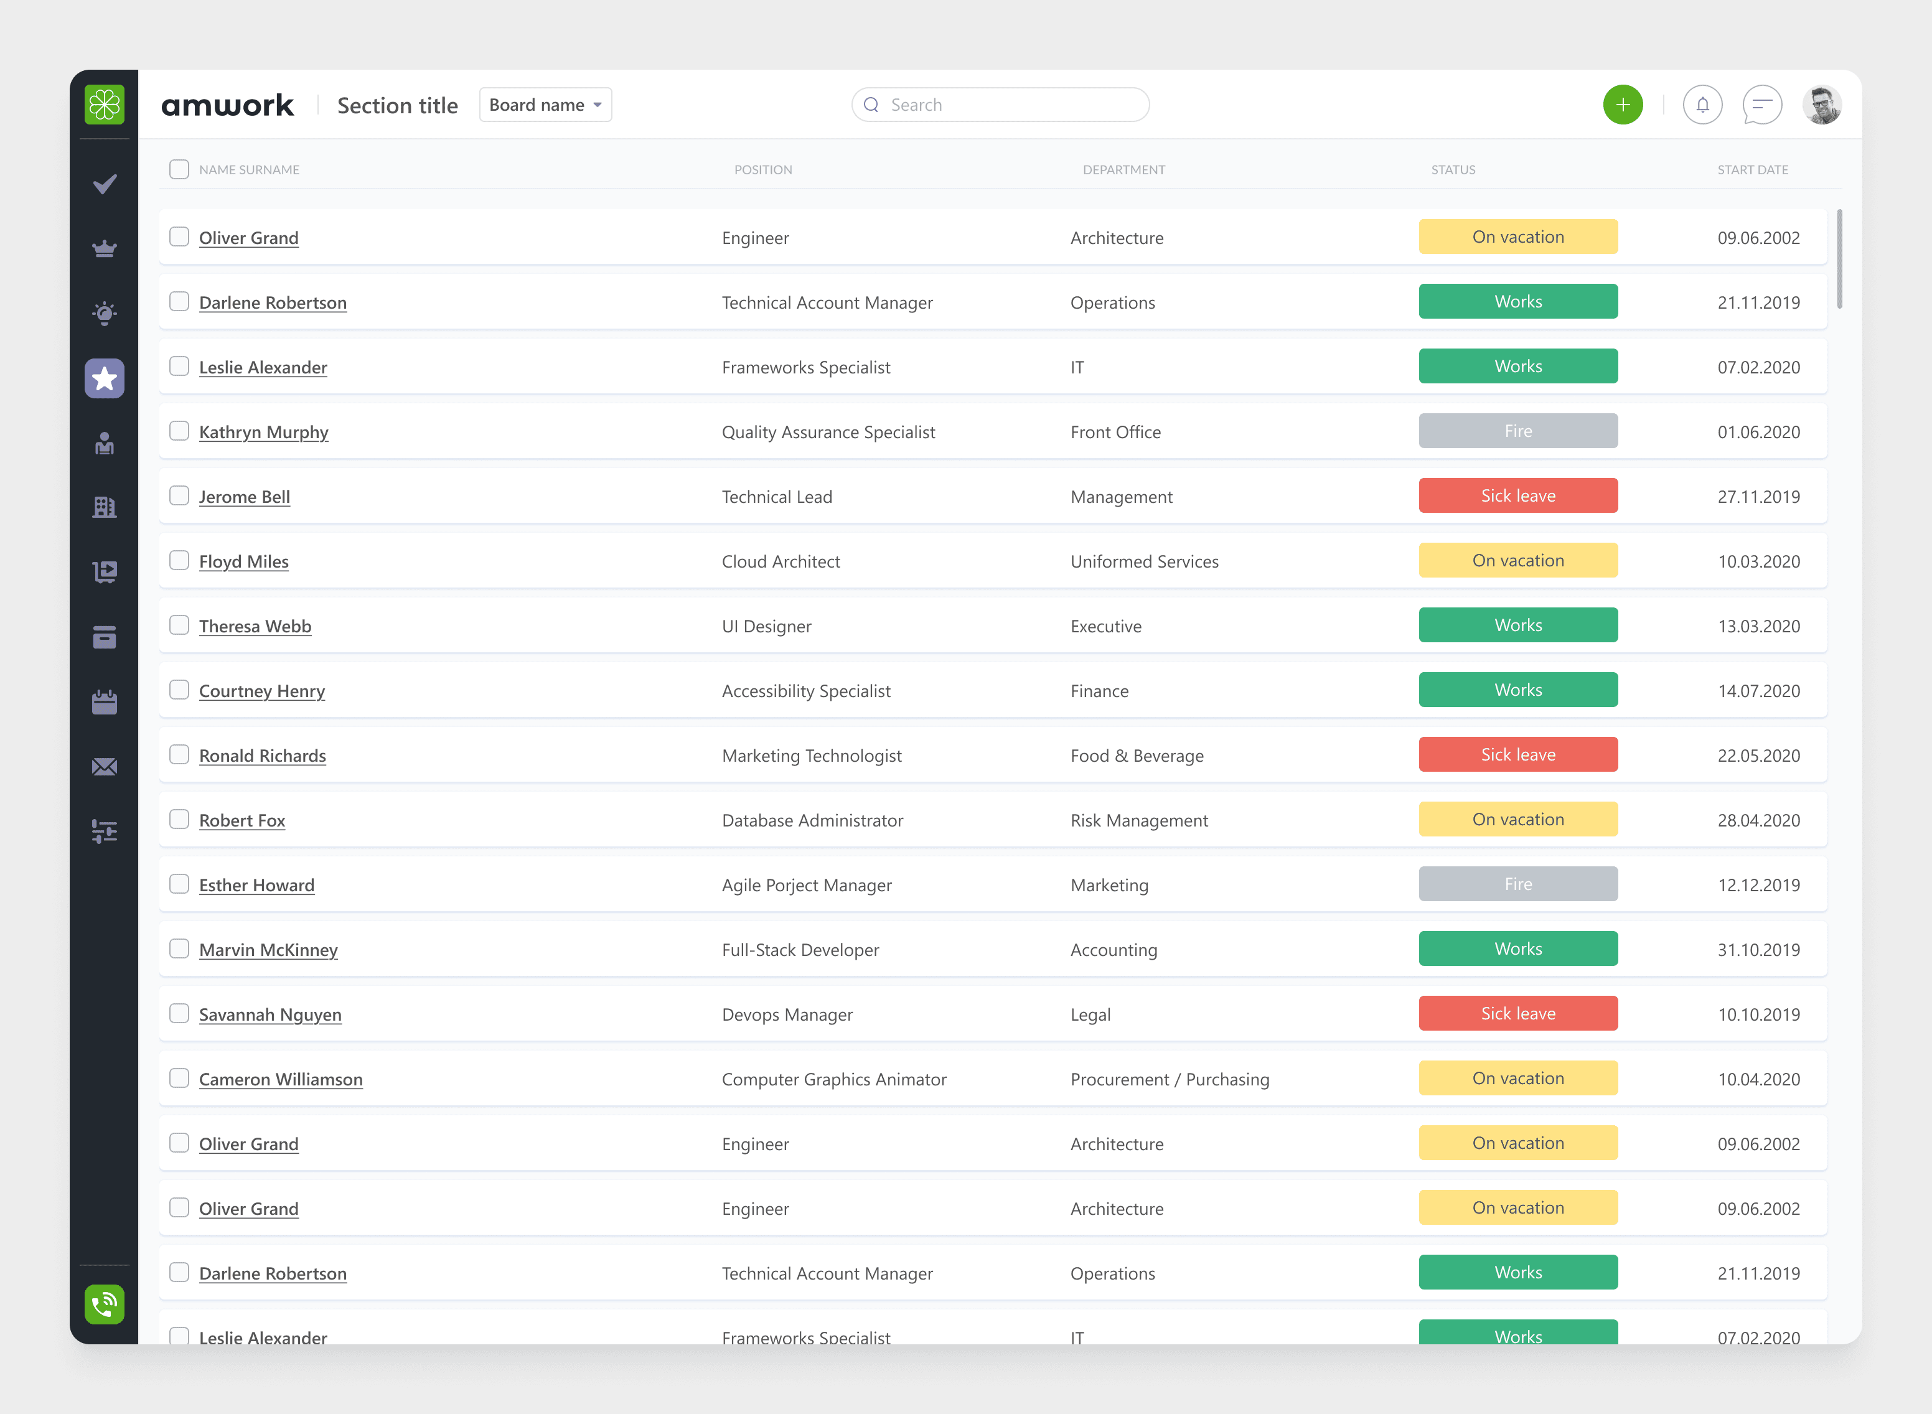Select Floyd Miles row checkbox

click(x=179, y=561)
